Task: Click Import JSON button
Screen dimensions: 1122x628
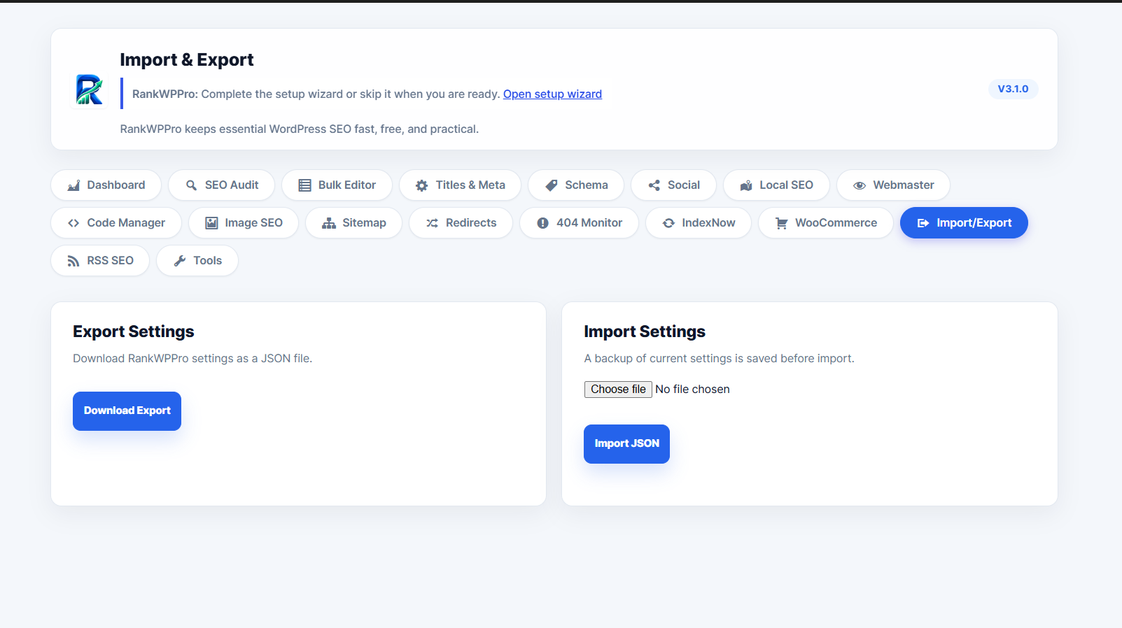Action: pos(626,444)
